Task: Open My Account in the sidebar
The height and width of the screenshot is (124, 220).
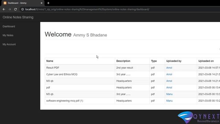Action: tap(9, 44)
